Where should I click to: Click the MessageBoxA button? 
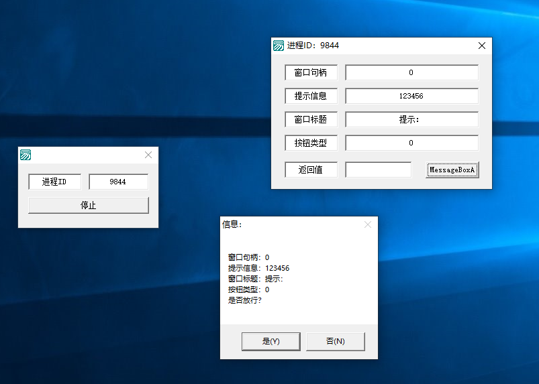[452, 170]
